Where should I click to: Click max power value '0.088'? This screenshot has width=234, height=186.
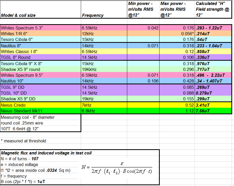(177, 93)
